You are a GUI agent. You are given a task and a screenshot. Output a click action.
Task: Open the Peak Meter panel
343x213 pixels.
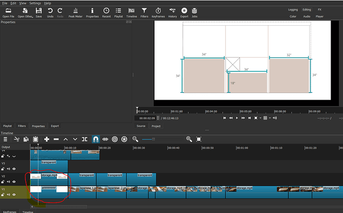pos(75,13)
